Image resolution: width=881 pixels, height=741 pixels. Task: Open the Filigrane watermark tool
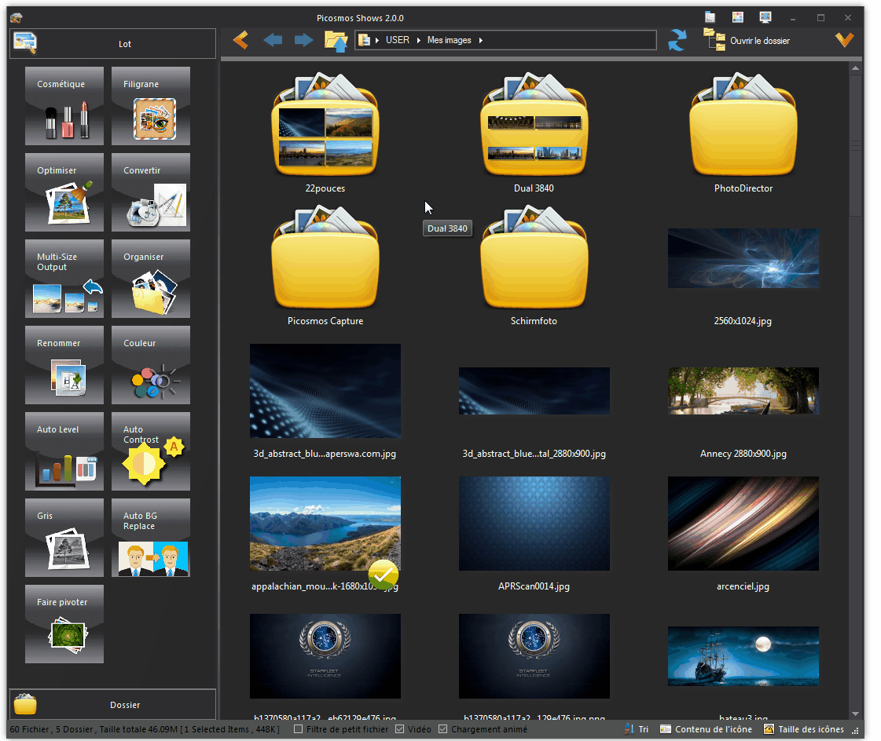151,106
